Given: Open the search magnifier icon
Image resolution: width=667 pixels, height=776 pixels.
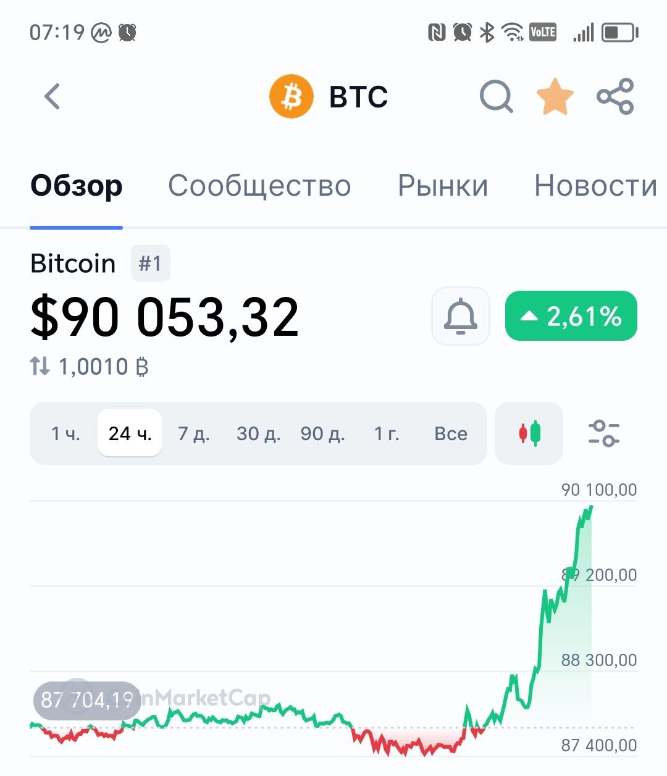Looking at the screenshot, I should tap(496, 97).
